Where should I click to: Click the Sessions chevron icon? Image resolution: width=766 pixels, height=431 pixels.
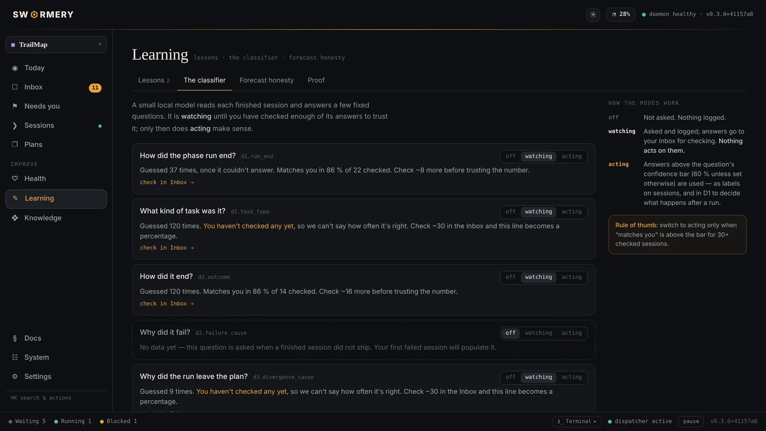15,125
